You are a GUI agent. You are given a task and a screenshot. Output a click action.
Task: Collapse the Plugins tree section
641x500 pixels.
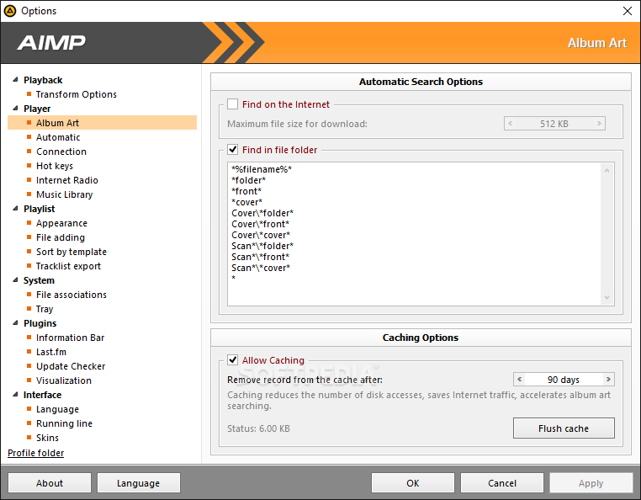point(15,323)
